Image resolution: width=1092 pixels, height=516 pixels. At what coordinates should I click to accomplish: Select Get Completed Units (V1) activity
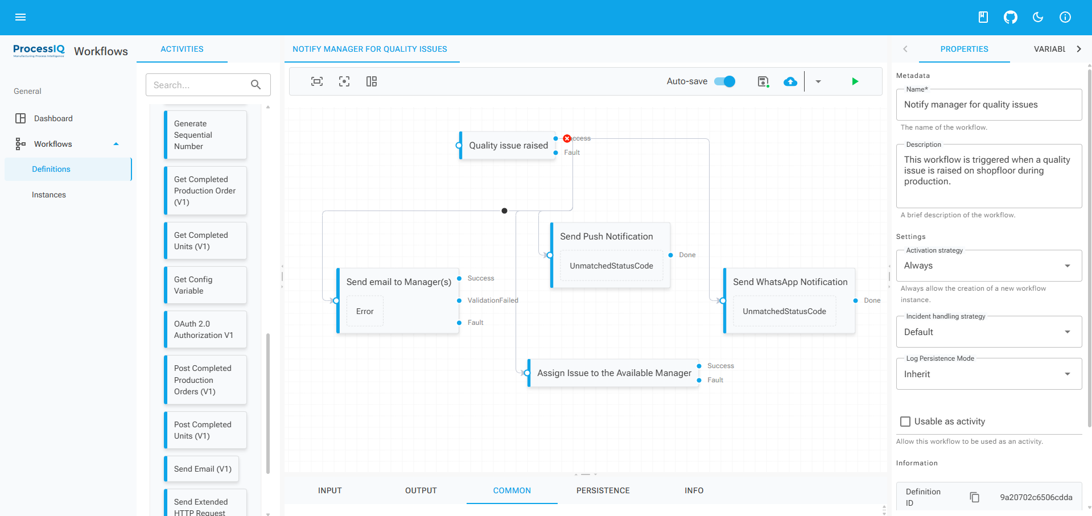(205, 241)
